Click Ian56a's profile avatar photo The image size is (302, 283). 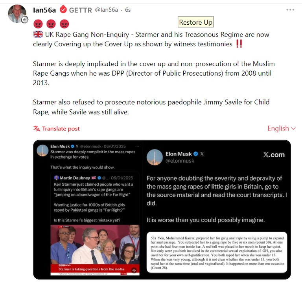tap(17, 14)
